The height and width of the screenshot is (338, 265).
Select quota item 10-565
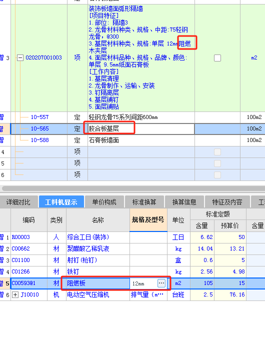pyautogui.click(x=39, y=128)
